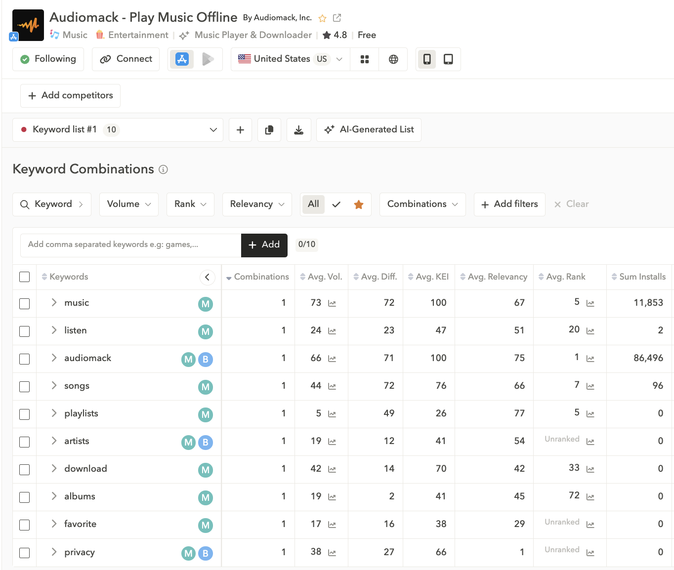Open the volume chart for music

332,303
